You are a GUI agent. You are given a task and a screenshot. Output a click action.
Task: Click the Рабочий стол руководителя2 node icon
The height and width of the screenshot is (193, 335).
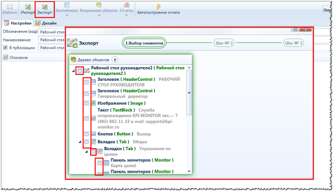pyautogui.click(x=86, y=70)
